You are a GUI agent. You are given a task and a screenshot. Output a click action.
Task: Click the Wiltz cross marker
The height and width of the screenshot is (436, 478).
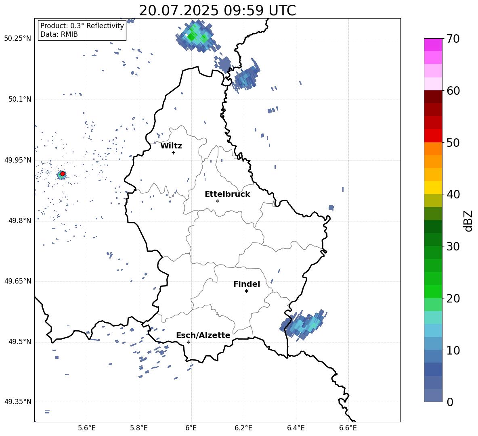click(x=173, y=152)
